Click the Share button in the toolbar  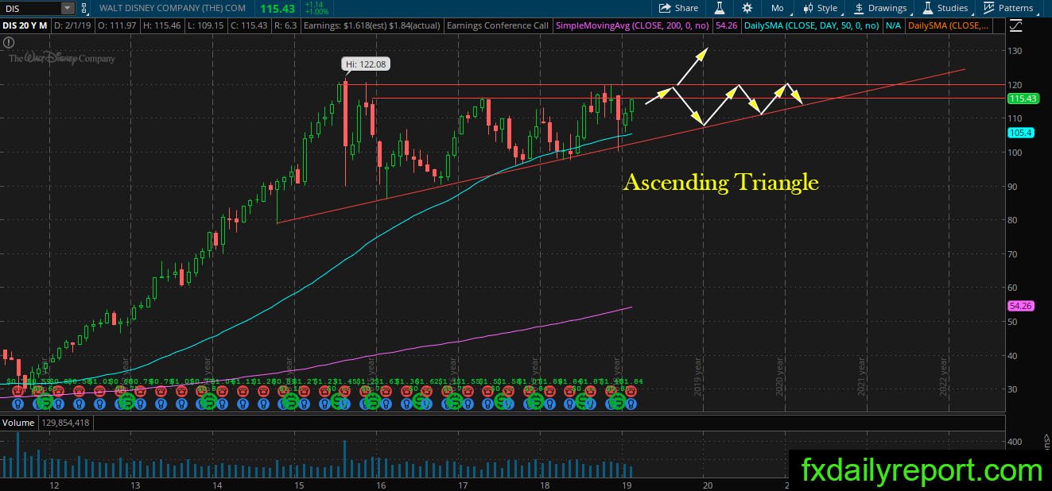tap(678, 8)
